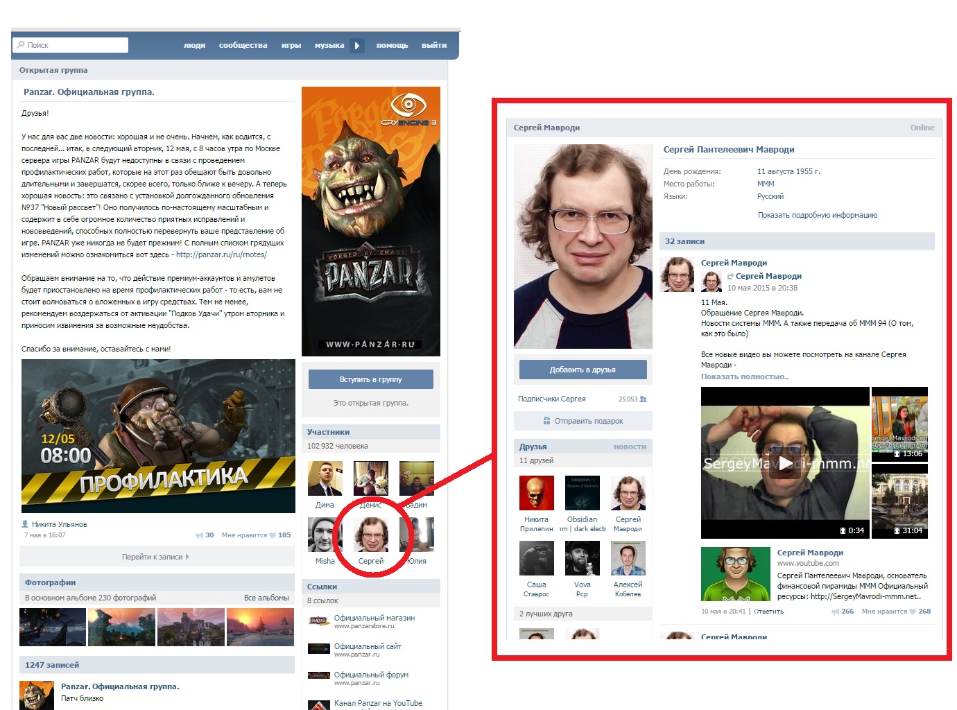Click the subscribers icon beside 25 053
Viewport: 957px width, 710px height.
click(643, 399)
